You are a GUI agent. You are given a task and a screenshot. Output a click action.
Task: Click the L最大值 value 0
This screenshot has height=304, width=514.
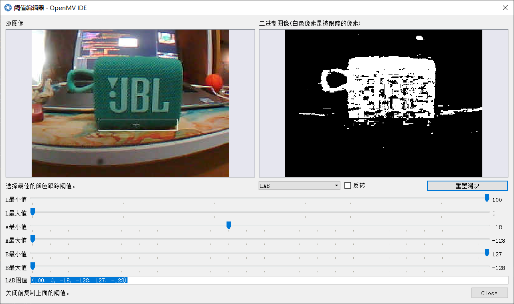[494, 213]
